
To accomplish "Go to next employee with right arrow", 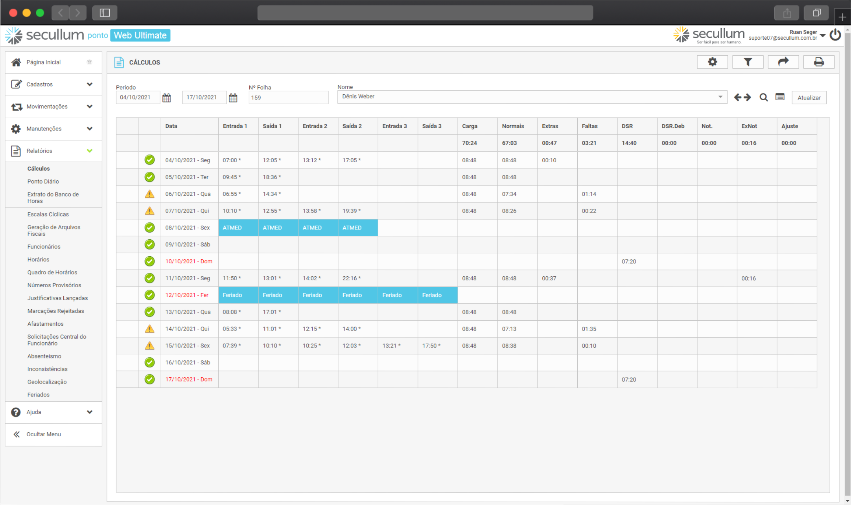I will [748, 97].
